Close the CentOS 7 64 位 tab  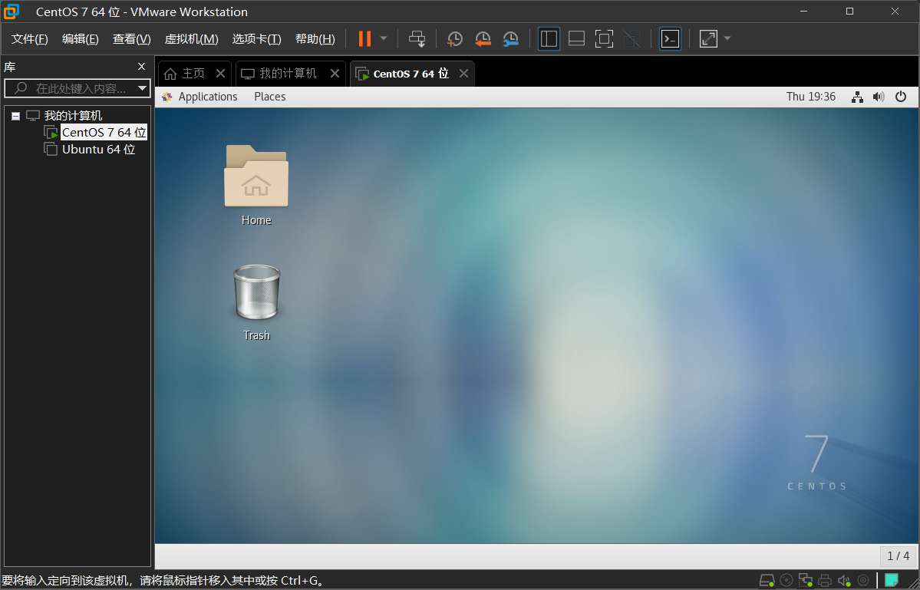[464, 74]
